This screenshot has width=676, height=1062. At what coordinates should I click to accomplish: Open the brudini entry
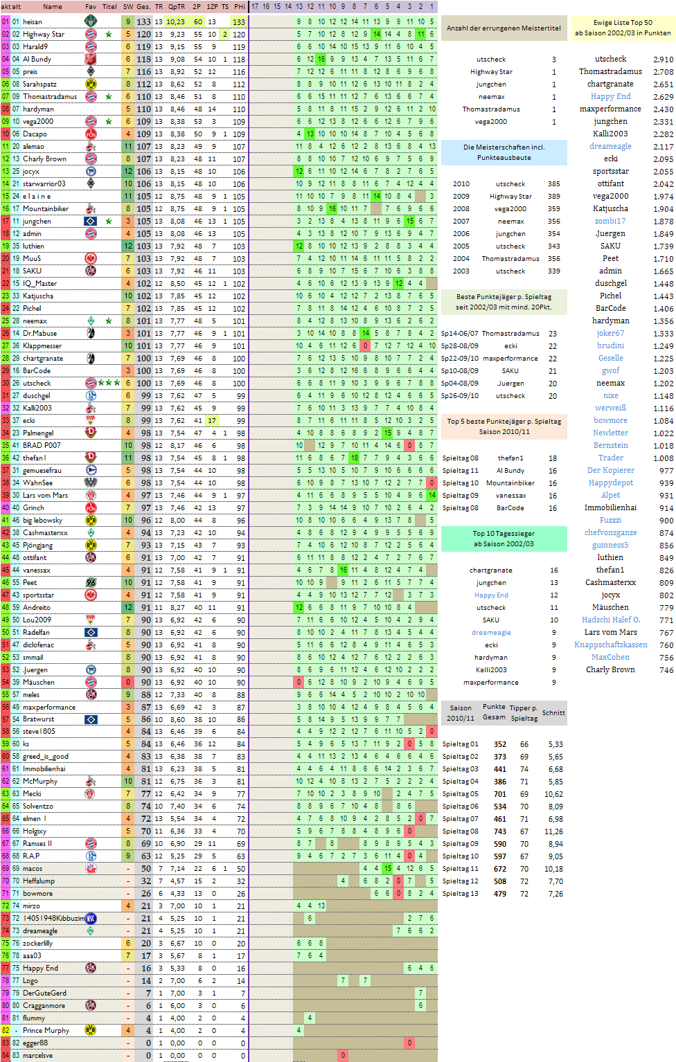[611, 345]
